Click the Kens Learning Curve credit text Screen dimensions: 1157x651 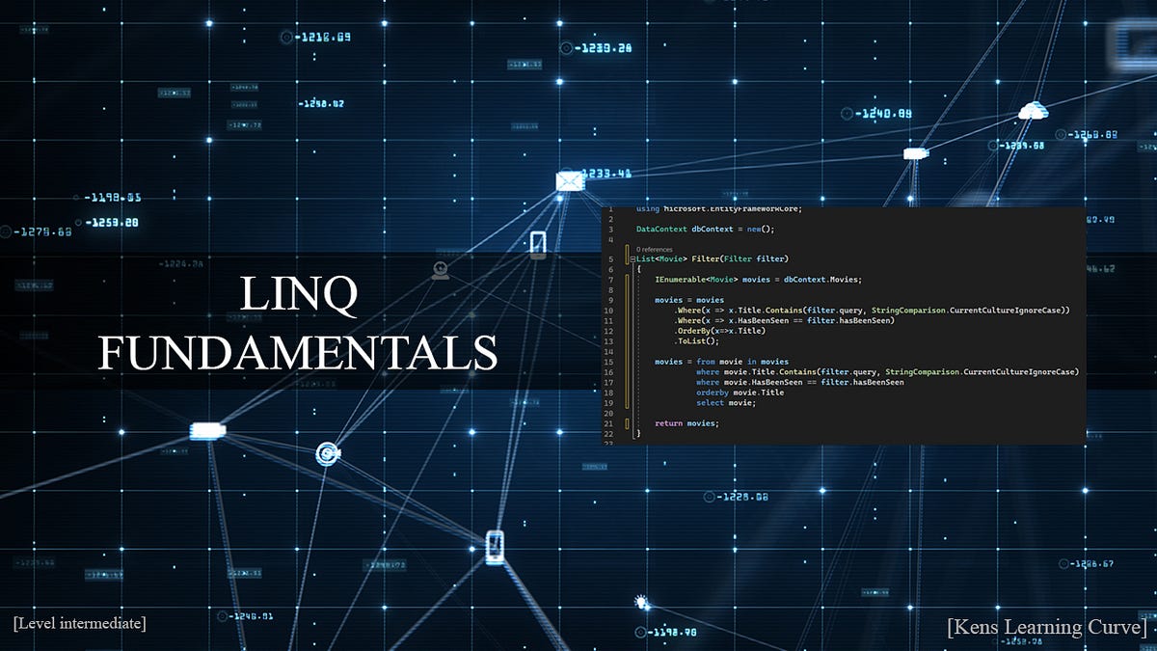click(1044, 626)
